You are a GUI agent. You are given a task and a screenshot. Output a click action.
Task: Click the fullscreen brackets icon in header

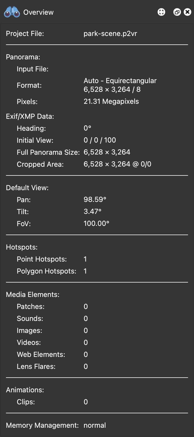[161, 12]
